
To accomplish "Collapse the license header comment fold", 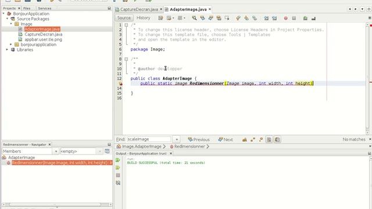I will click(126, 25).
